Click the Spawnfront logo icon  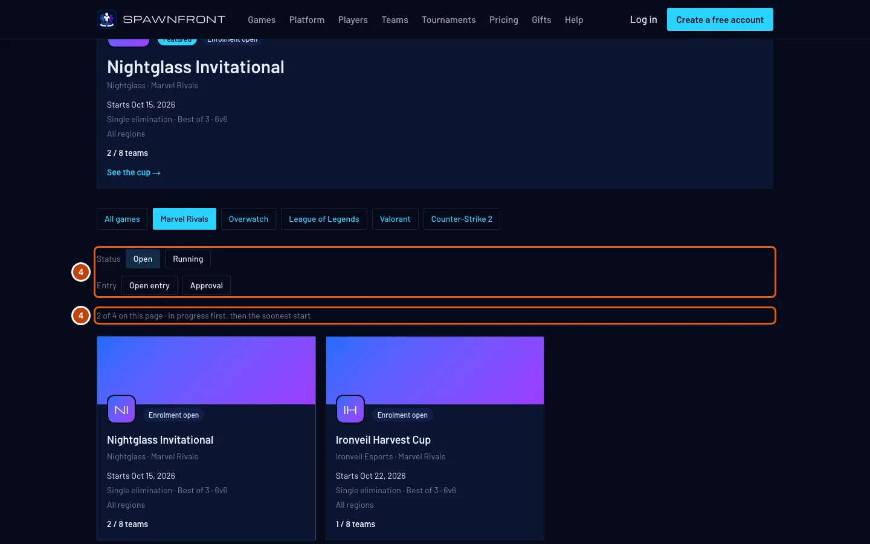[107, 19]
